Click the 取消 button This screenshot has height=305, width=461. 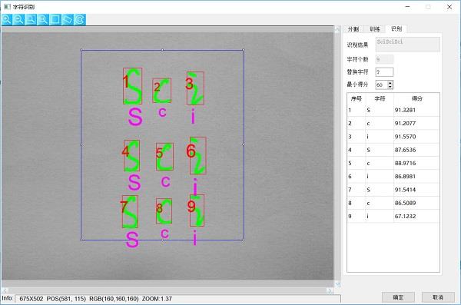coord(438,297)
